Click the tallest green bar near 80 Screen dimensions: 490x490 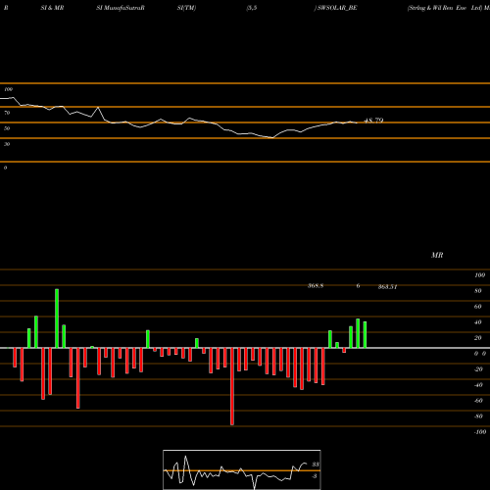pyautogui.click(x=57, y=318)
